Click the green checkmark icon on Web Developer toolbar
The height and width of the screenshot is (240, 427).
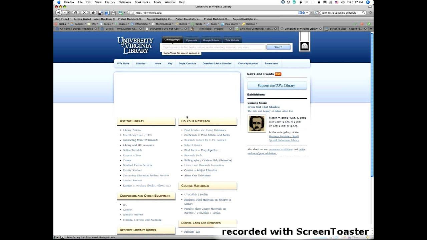click(355, 24)
